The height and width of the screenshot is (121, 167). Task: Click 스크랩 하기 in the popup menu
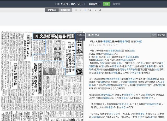pyautogui.click(x=81, y=38)
